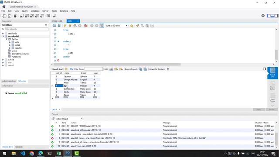The image size is (279, 157).
Task: Import records from an external file
Action: [x=145, y=69]
